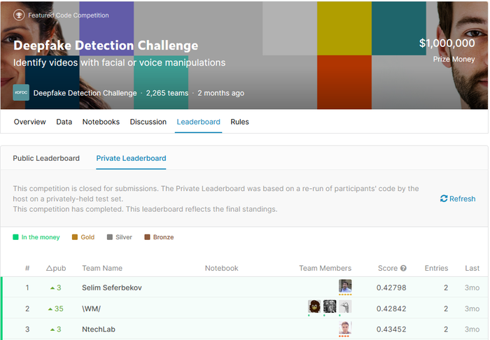Select the Private Leaderboard tab
Screen dimensions: 490x340
coord(131,158)
